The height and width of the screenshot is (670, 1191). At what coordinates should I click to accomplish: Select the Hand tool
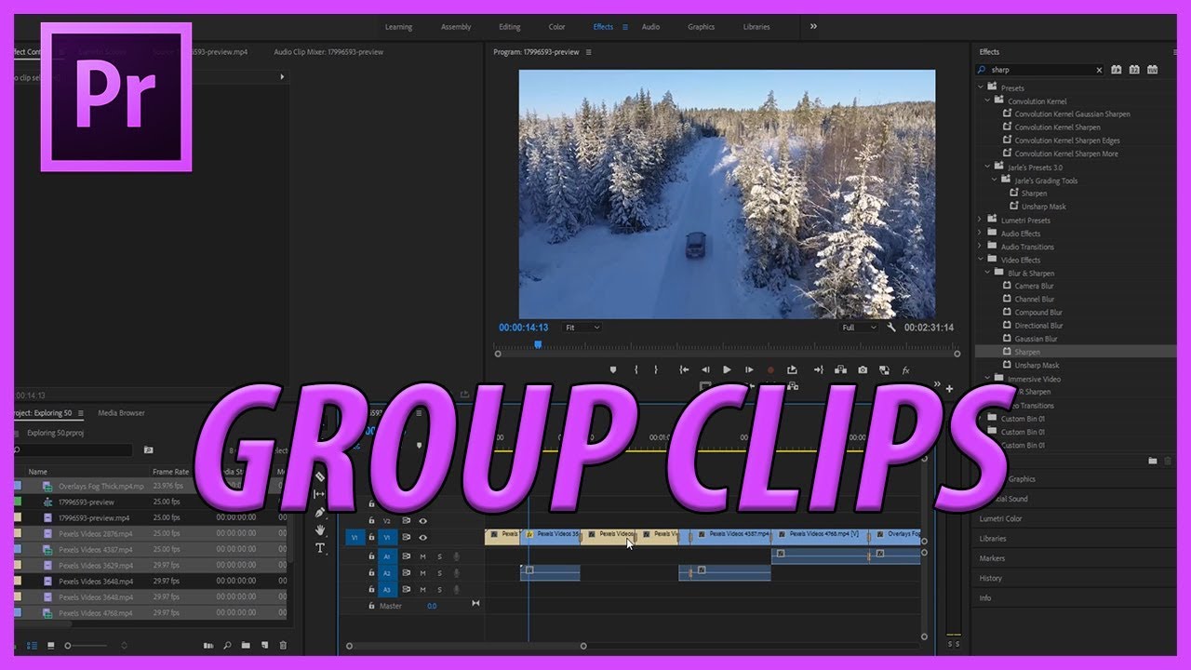click(320, 531)
